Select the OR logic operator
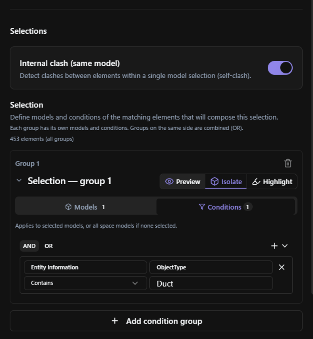 [x=49, y=246]
